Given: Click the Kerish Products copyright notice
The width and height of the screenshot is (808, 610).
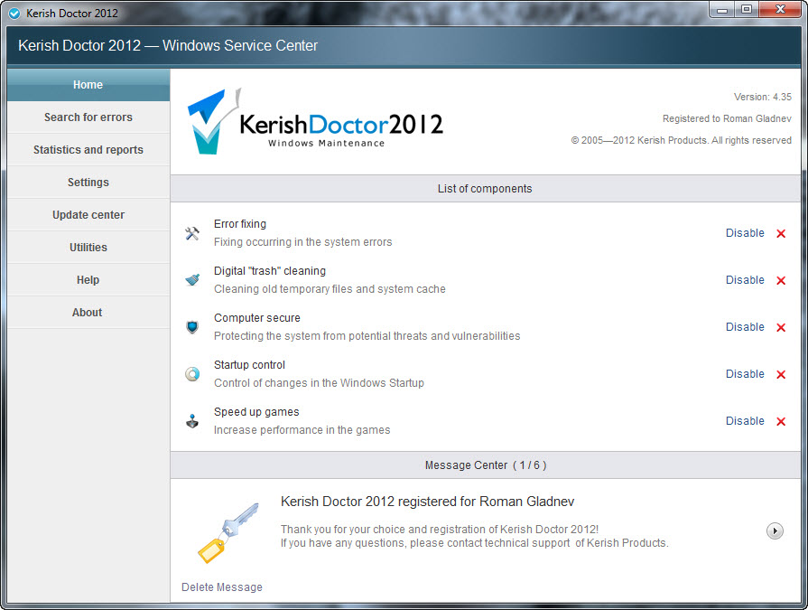Looking at the screenshot, I should click(x=682, y=140).
